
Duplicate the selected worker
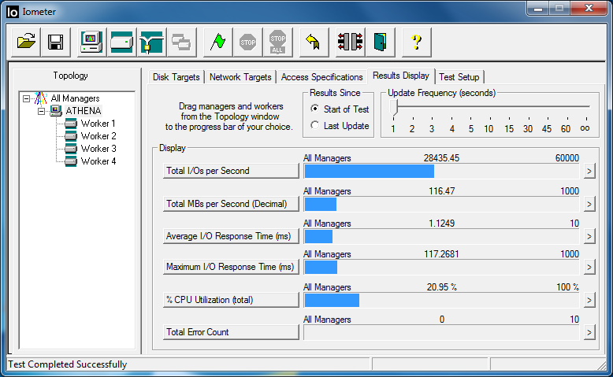point(181,42)
